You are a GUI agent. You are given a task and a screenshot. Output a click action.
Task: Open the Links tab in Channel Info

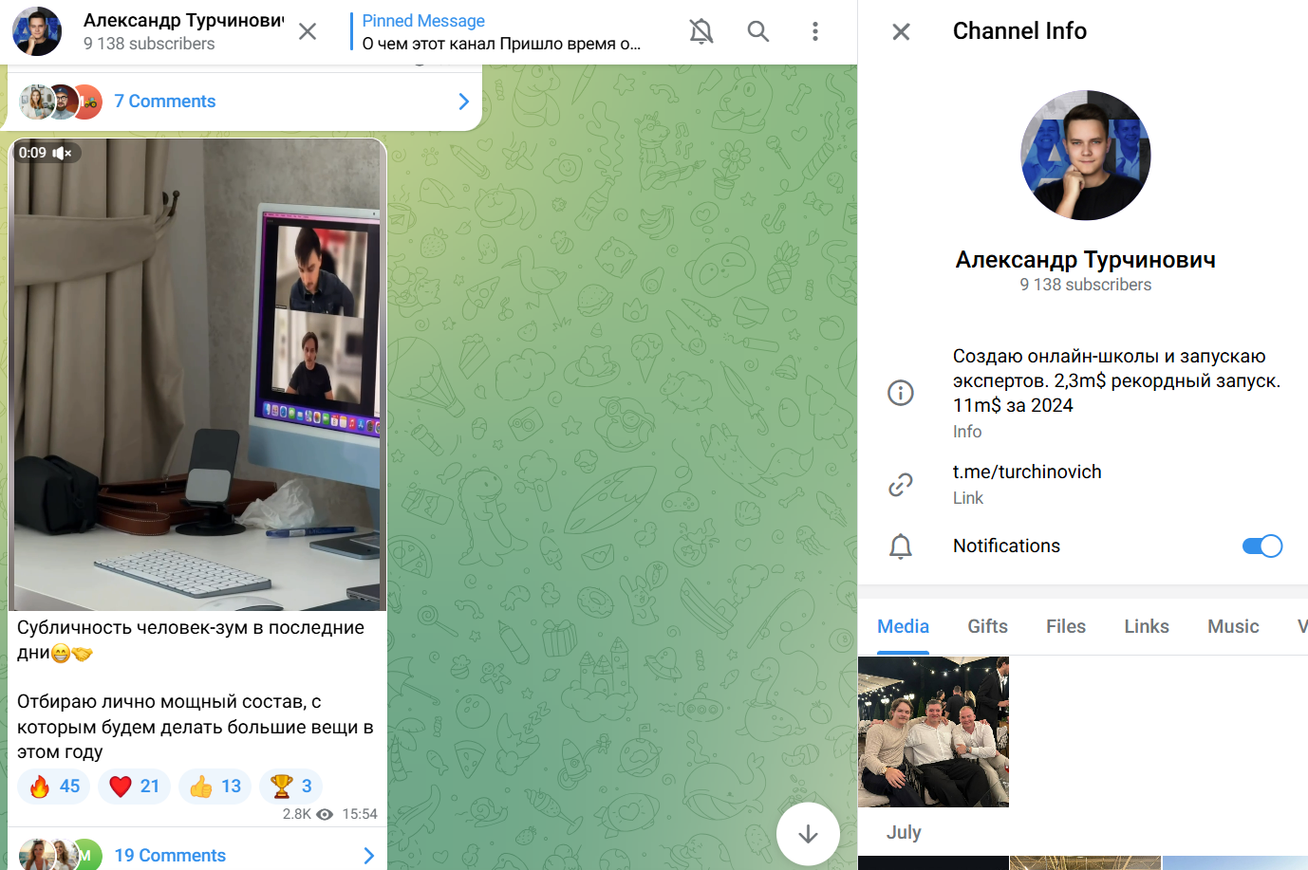(1146, 626)
